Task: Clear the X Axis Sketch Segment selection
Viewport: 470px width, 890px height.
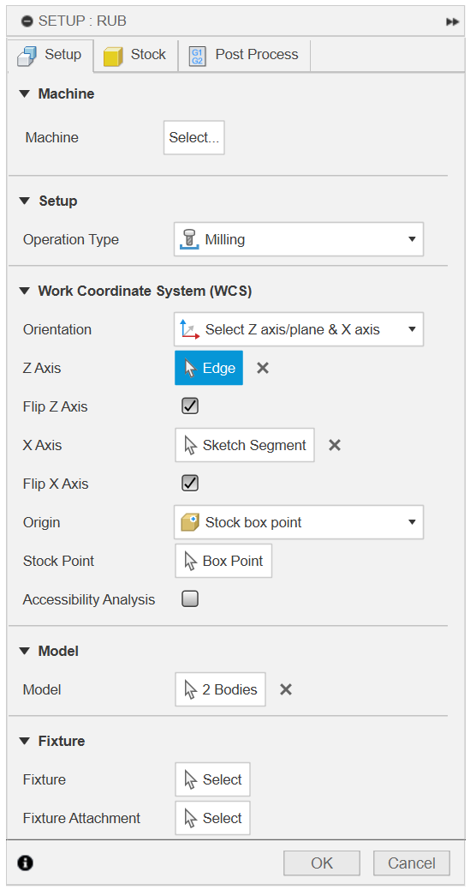Action: pyautogui.click(x=335, y=445)
